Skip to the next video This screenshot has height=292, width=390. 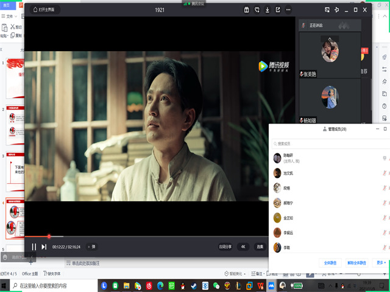[x=44, y=246]
